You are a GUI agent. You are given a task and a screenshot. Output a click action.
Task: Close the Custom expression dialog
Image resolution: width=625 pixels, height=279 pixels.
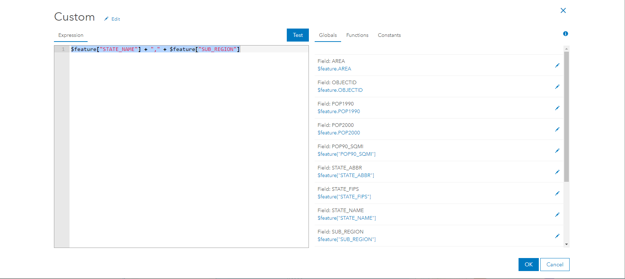pyautogui.click(x=563, y=10)
